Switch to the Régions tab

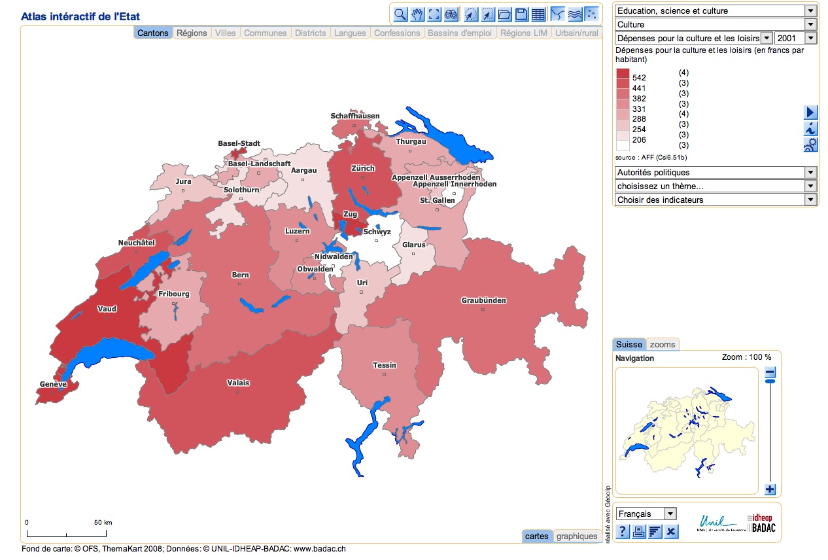192,33
